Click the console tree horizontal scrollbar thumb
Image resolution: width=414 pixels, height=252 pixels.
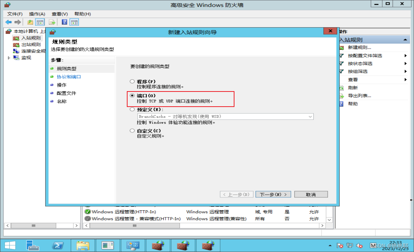33,225
